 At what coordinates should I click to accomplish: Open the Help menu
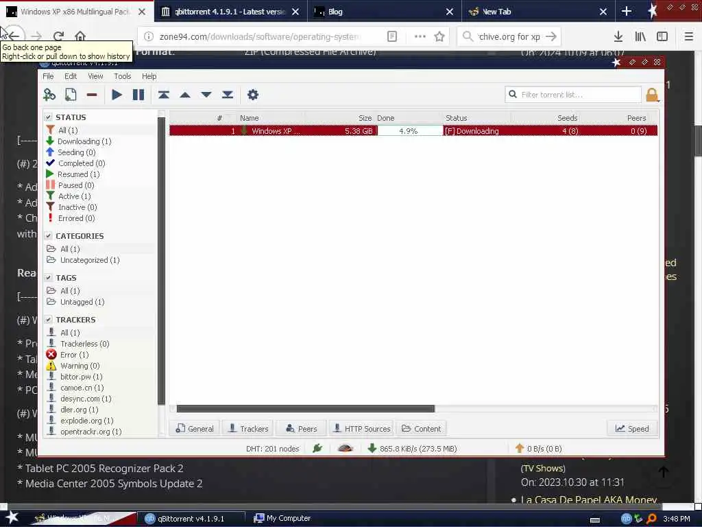click(x=149, y=76)
